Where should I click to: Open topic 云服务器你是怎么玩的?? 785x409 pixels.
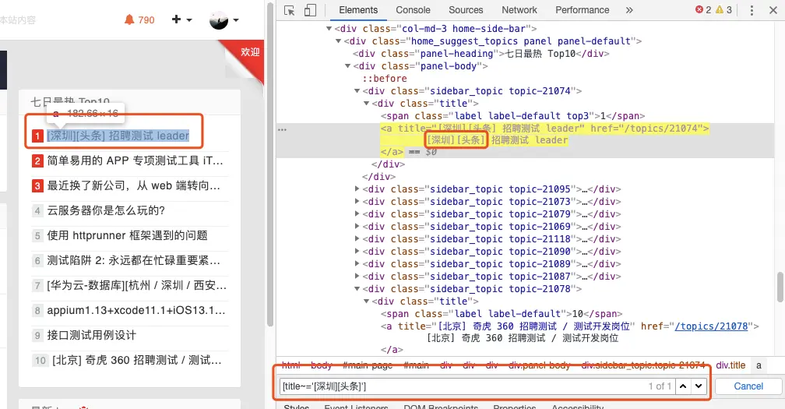[106, 211]
